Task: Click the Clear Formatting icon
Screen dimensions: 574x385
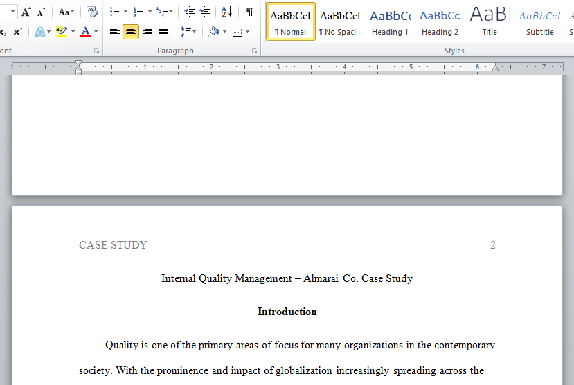Action: coord(92,12)
